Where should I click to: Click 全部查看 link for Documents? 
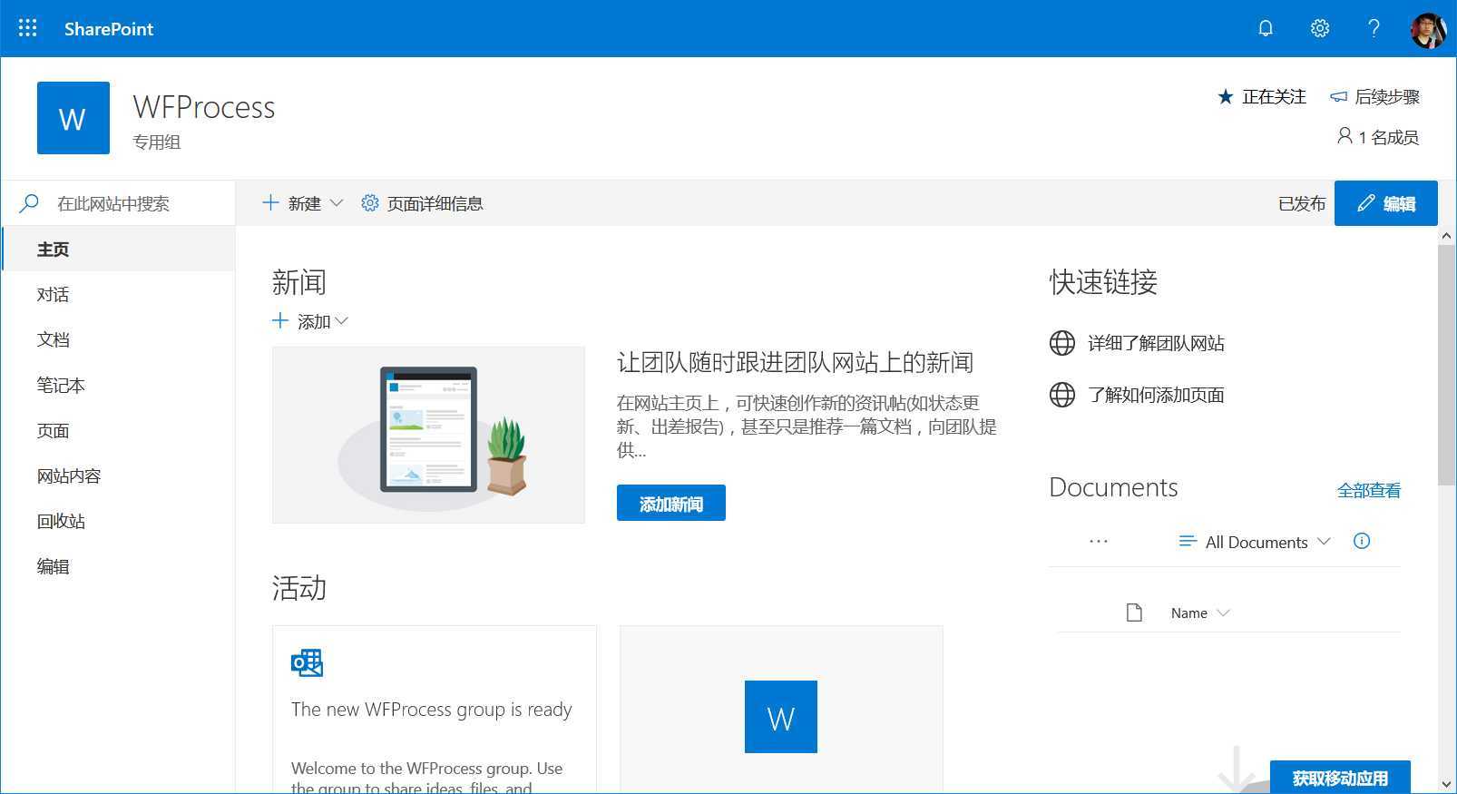coord(1369,490)
